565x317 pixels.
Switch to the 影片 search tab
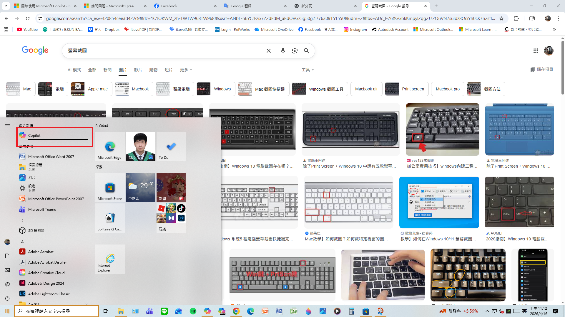(x=138, y=70)
